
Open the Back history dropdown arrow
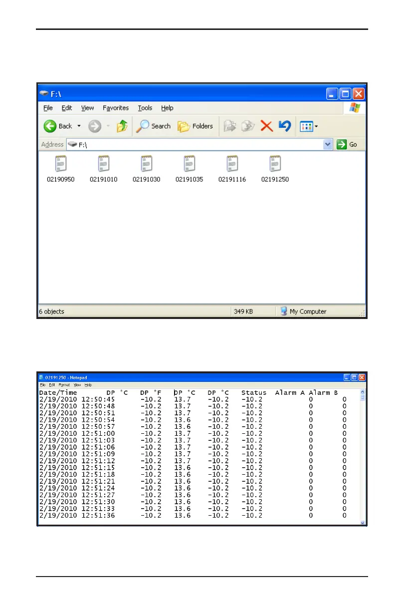[79, 126]
